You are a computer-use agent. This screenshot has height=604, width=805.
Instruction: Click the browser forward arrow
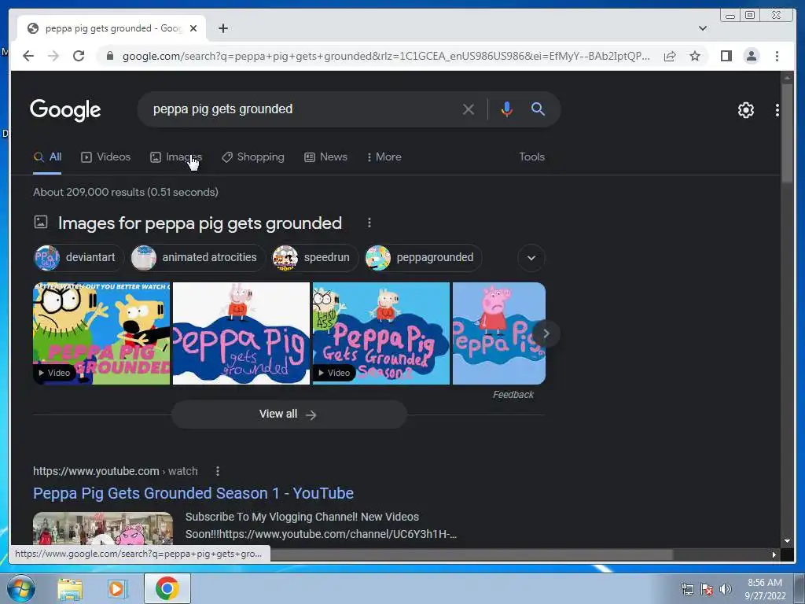[x=53, y=56]
